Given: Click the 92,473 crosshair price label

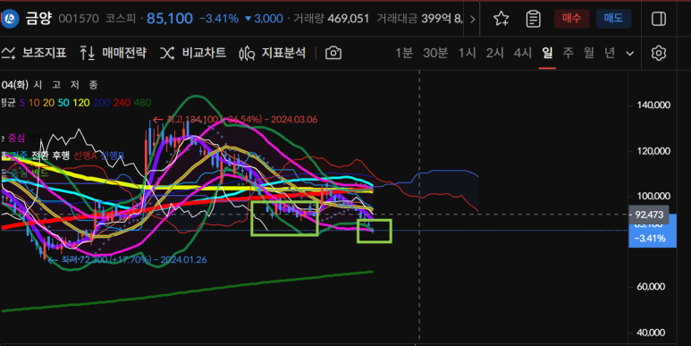Looking at the screenshot, I should 649,215.
